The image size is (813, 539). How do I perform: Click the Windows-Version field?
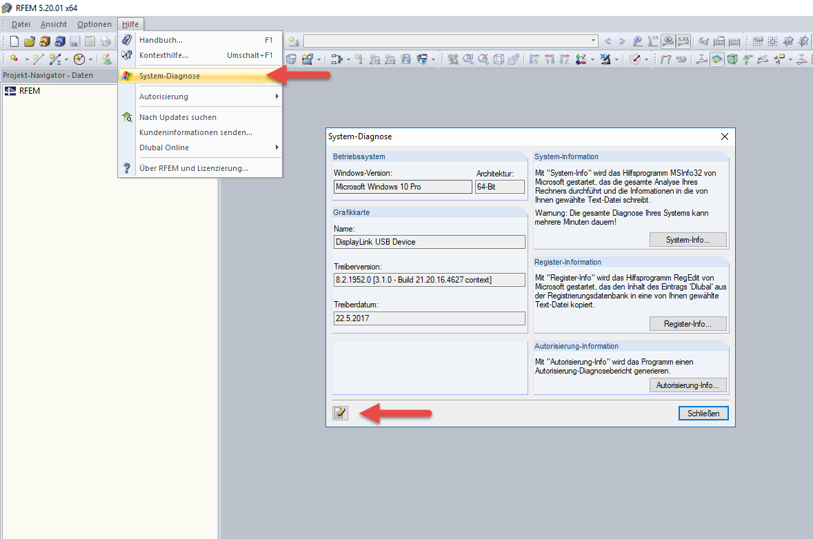click(403, 187)
